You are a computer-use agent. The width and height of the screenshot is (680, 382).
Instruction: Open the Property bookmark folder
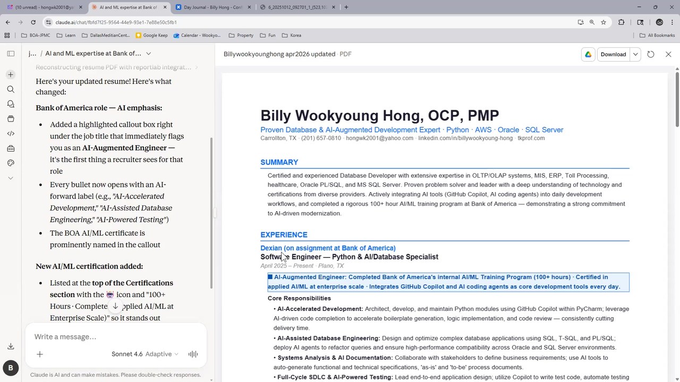click(241, 36)
